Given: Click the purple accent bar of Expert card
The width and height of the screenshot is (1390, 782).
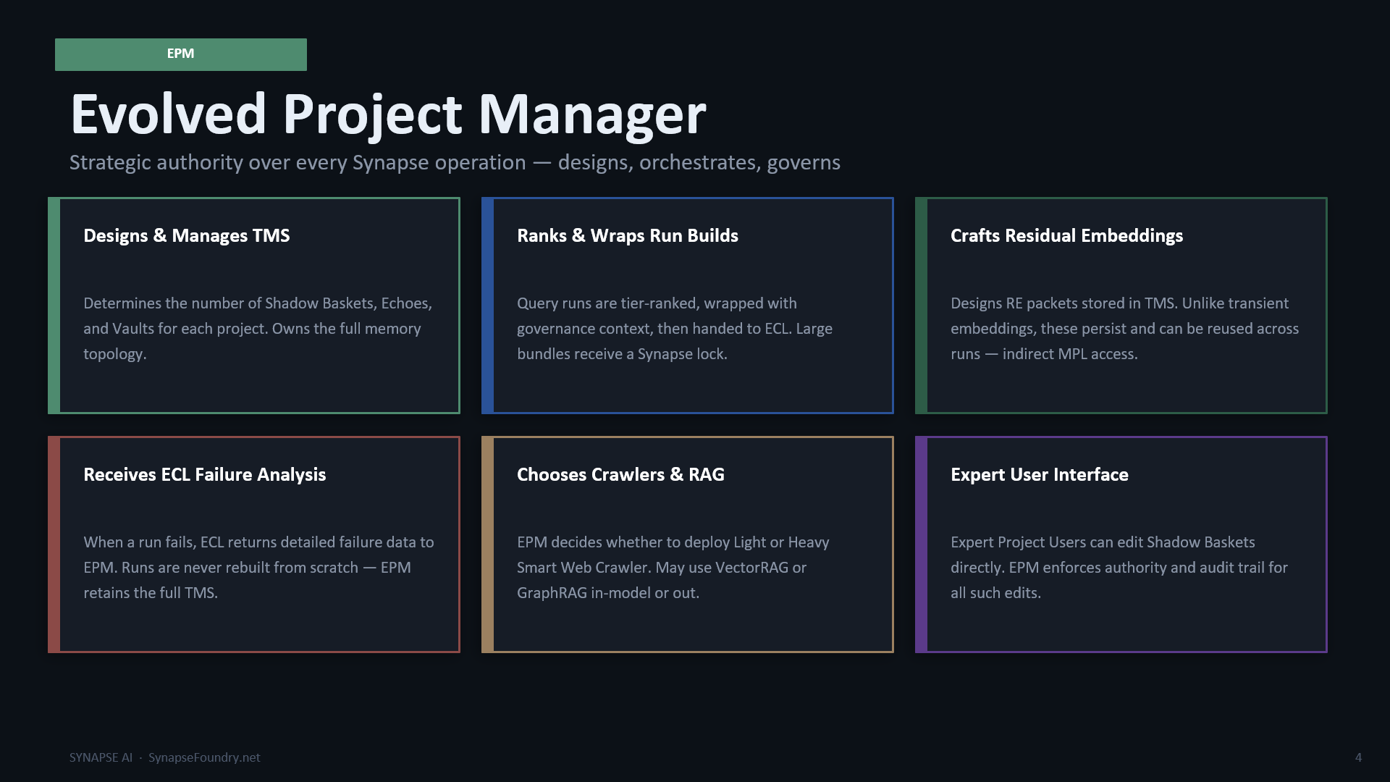Looking at the screenshot, I should point(921,545).
